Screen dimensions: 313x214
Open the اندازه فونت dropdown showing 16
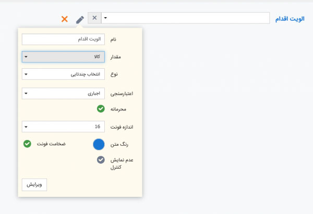(64, 127)
